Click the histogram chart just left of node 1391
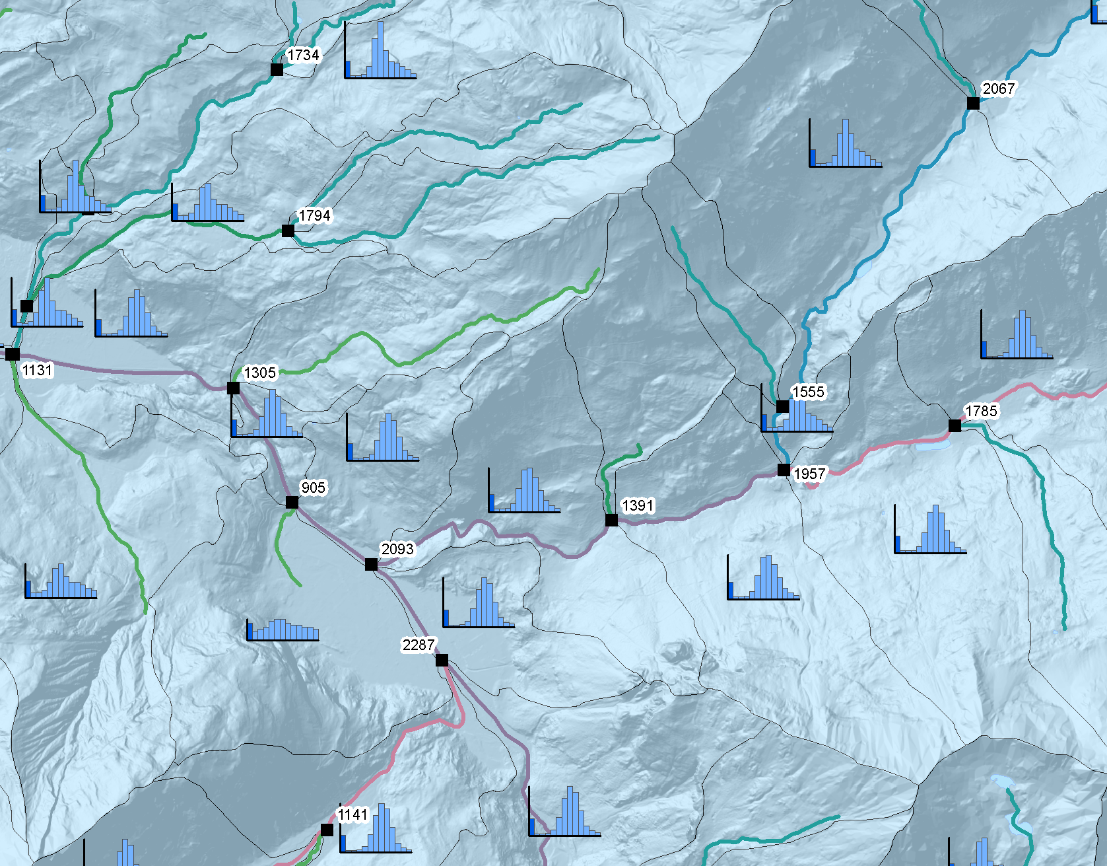 tap(524, 491)
